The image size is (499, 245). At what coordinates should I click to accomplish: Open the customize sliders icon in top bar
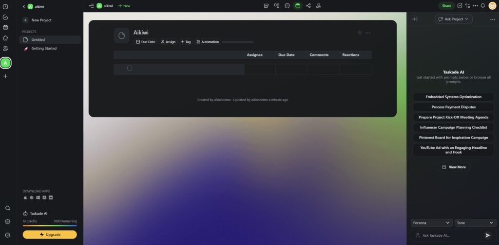coord(467,6)
